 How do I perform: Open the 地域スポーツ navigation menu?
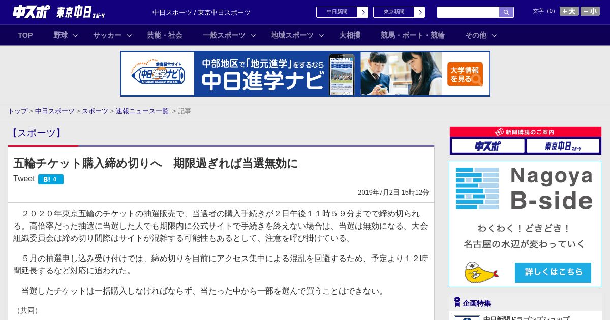292,35
